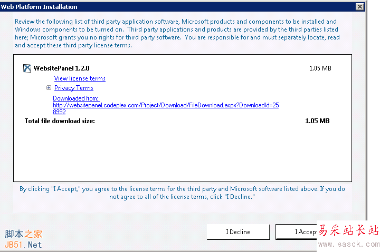Open the Privacy Terms link

click(73, 88)
